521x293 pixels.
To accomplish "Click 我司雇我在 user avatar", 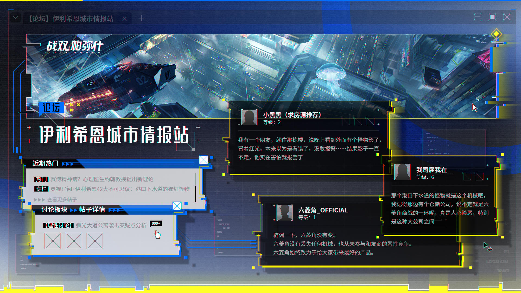I will (402, 172).
